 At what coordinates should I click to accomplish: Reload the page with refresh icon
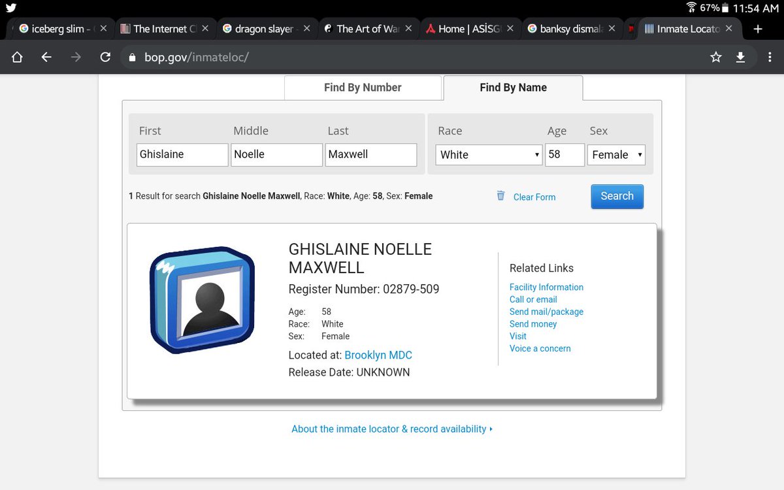105,57
